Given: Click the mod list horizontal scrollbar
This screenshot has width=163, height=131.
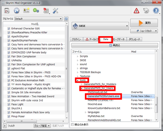Looking at the screenshot, I should pyautogui.click(x=22, y=121).
